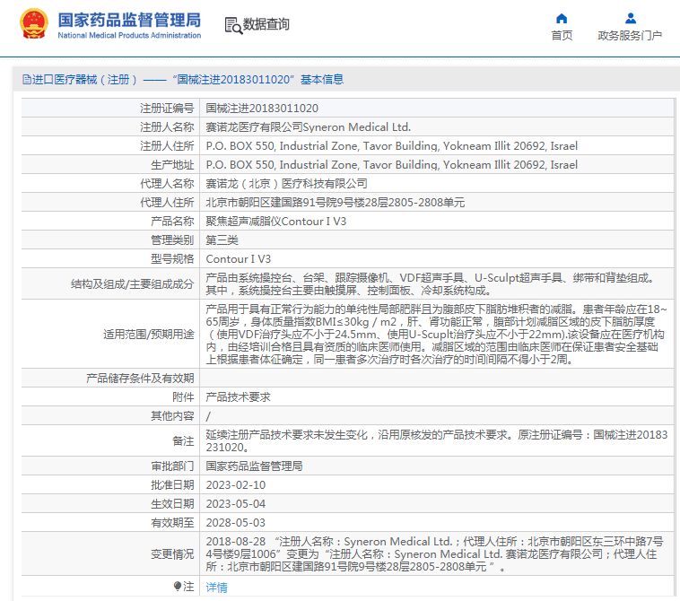Click 产品技术要求 attachment value
The image size is (680, 601).
pyautogui.click(x=238, y=397)
